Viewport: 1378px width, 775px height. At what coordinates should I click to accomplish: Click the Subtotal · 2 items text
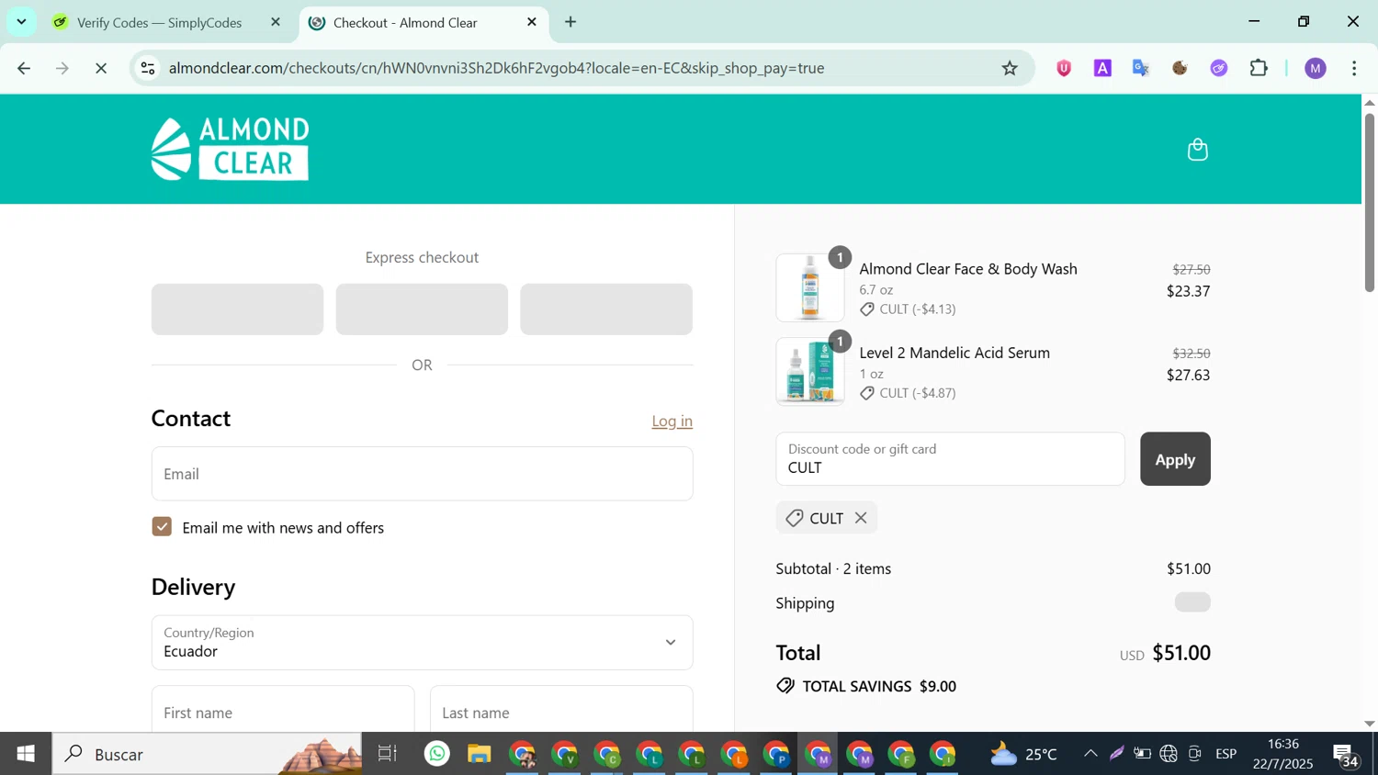coord(833,568)
